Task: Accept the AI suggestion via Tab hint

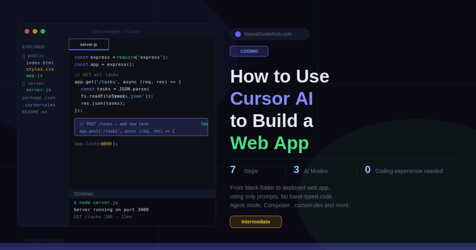Action: click(x=204, y=124)
